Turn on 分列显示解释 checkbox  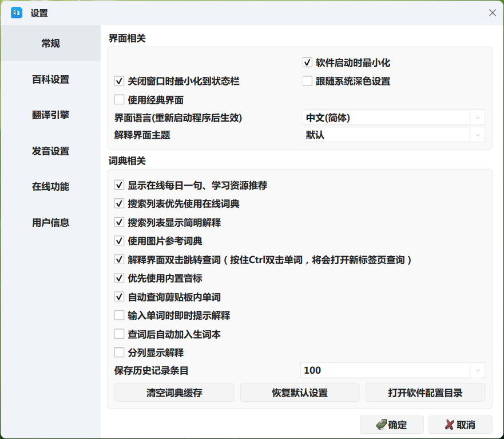[x=119, y=352]
